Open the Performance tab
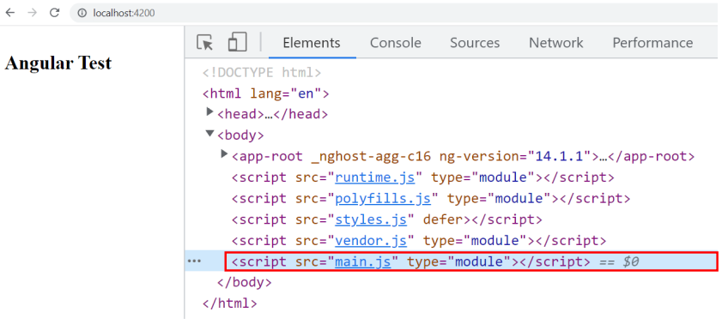Screen dimensions: 722x324 click(652, 43)
